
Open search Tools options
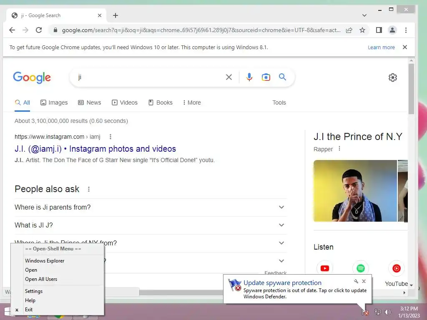click(279, 102)
